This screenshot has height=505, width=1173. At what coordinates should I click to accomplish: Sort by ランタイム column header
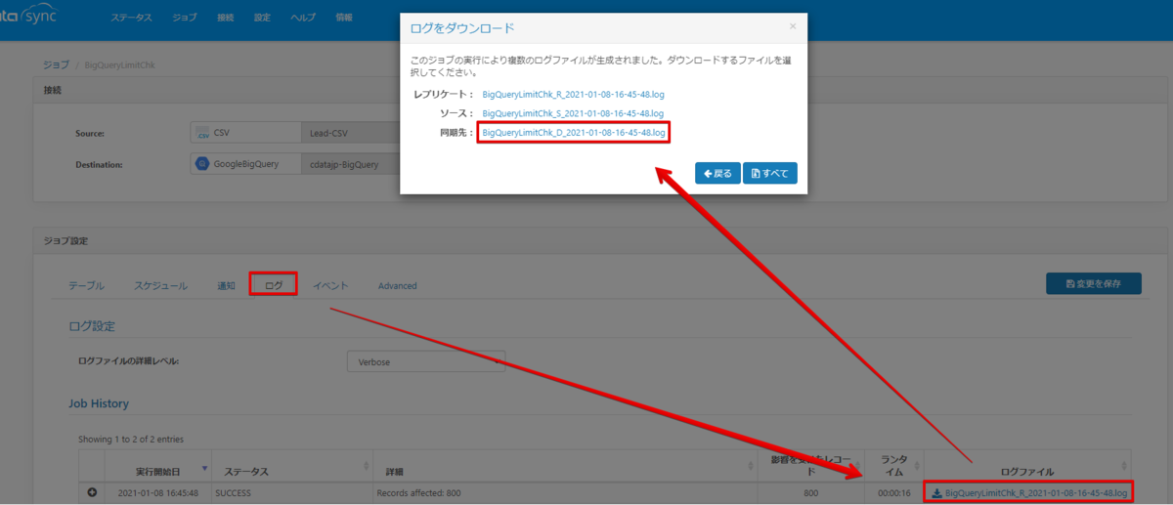tap(894, 465)
